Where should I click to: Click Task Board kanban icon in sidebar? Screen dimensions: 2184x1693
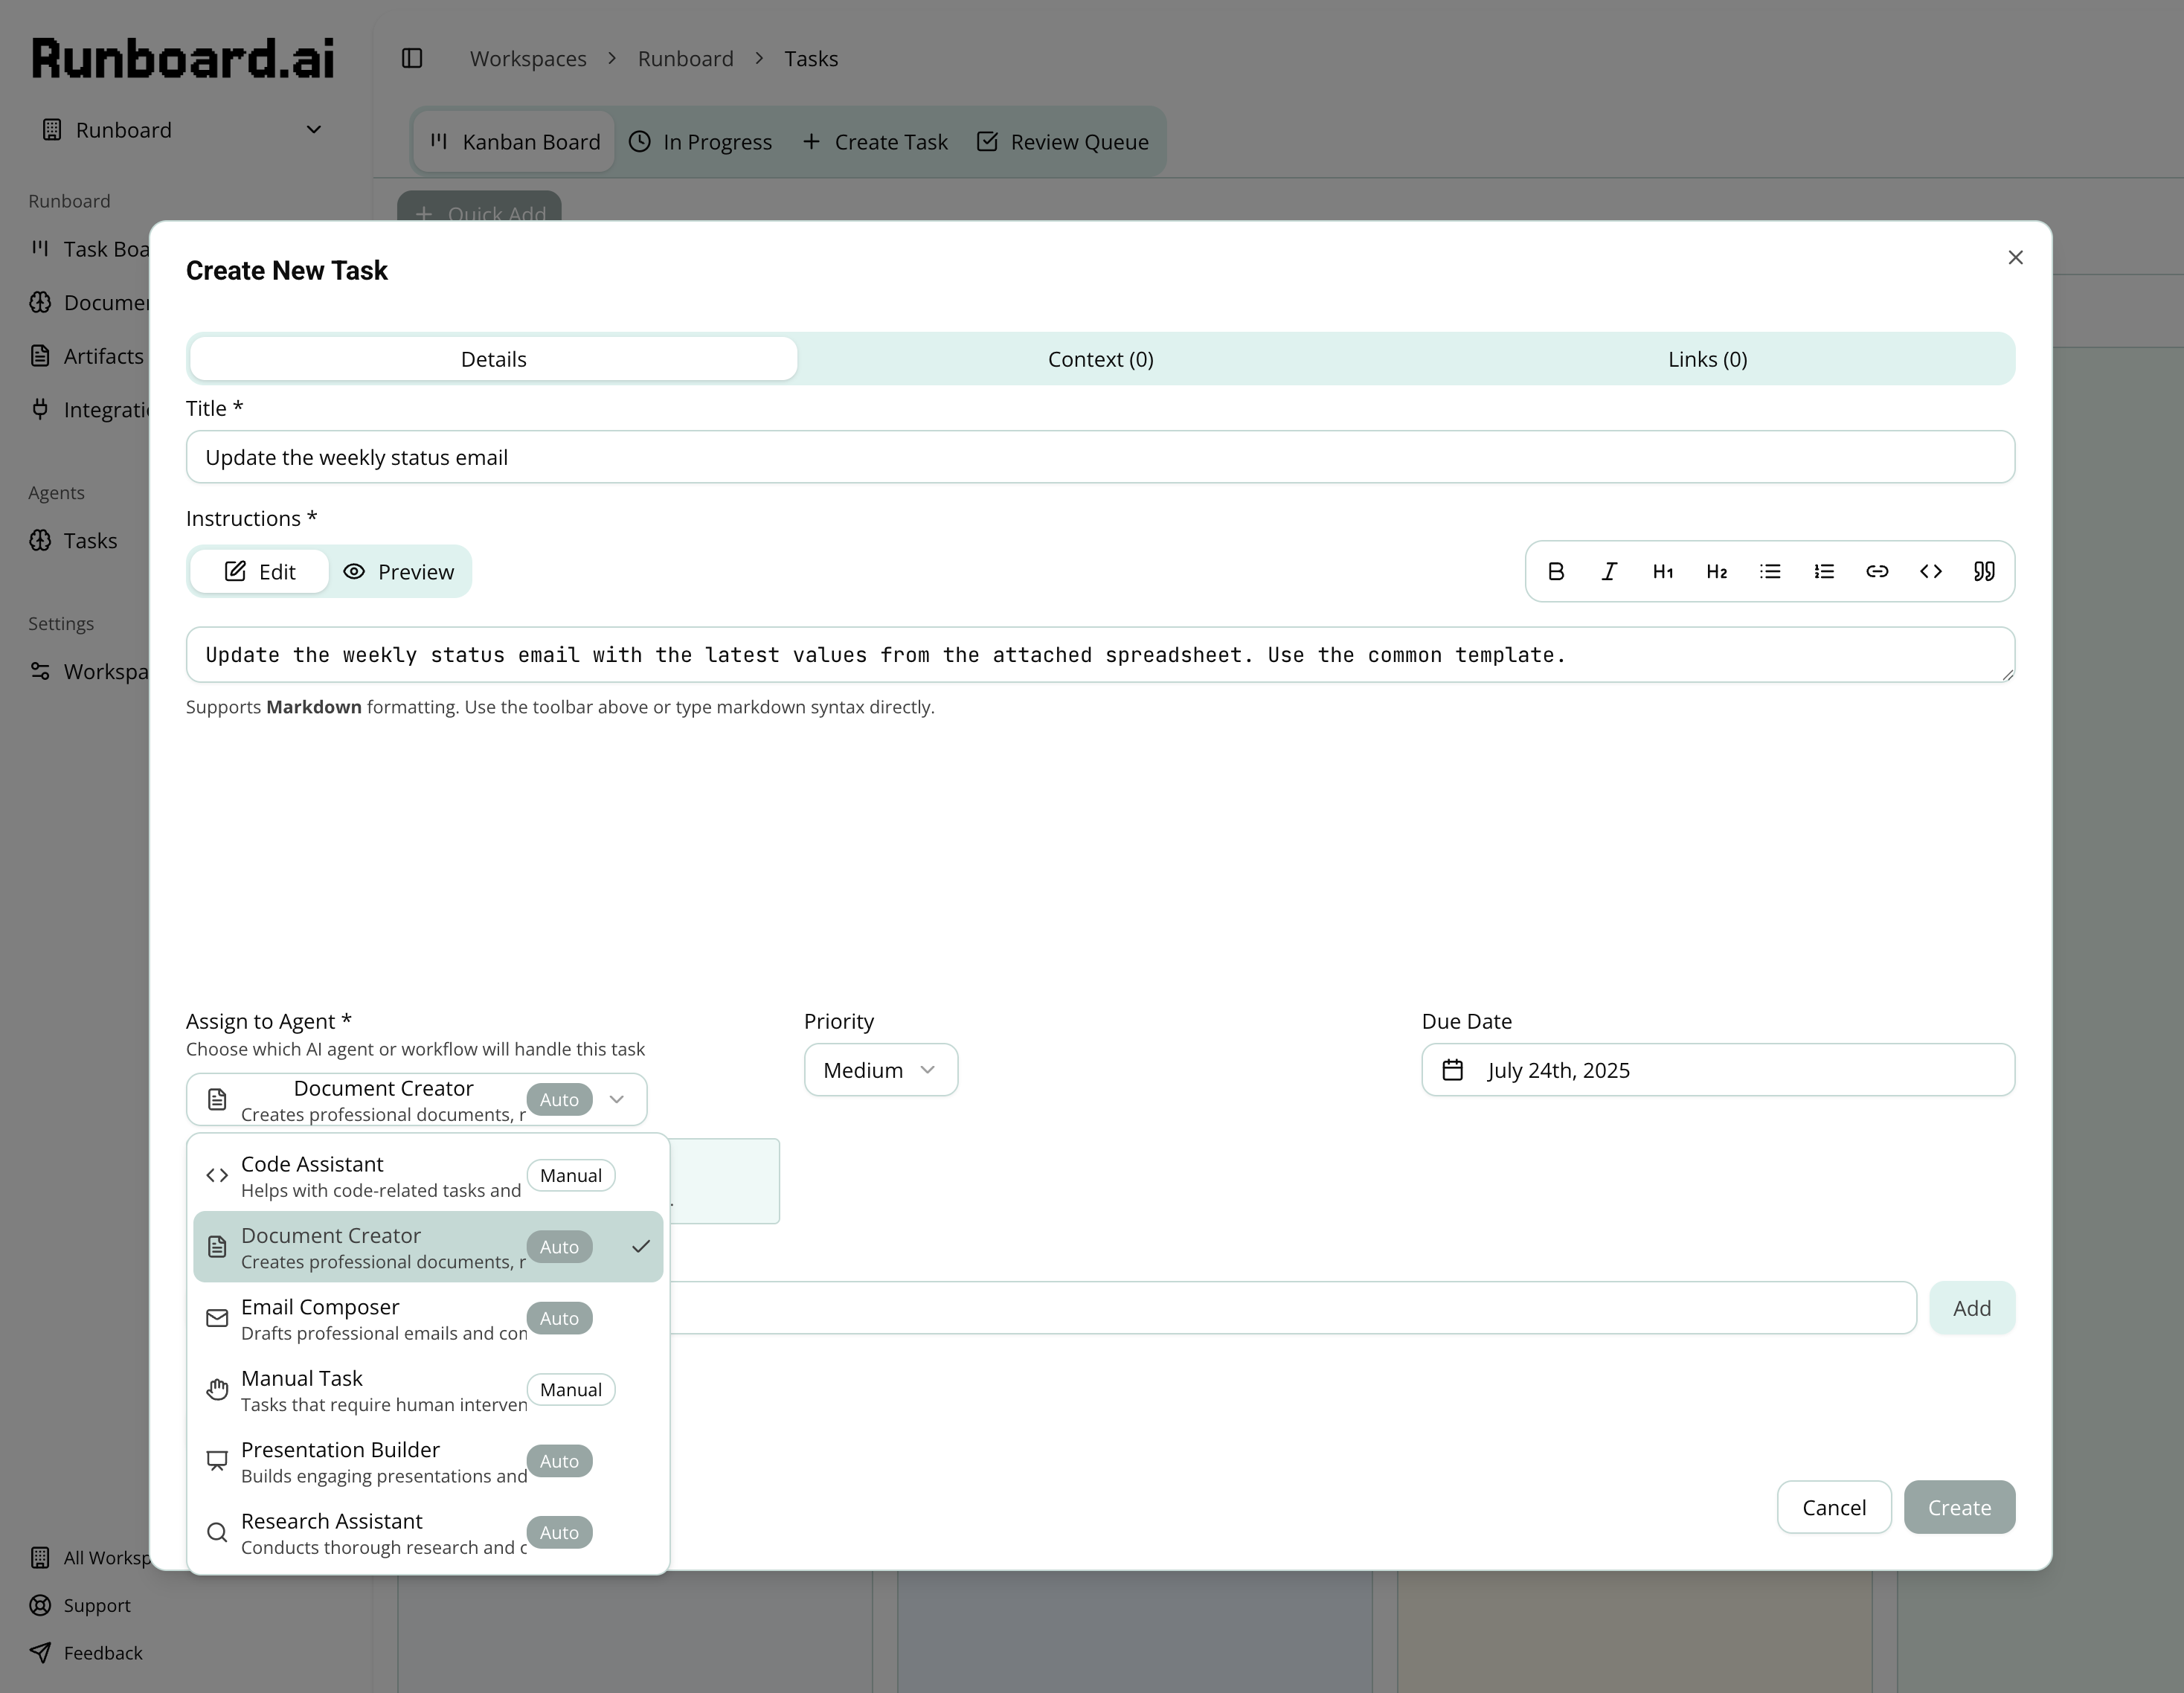pos(40,248)
